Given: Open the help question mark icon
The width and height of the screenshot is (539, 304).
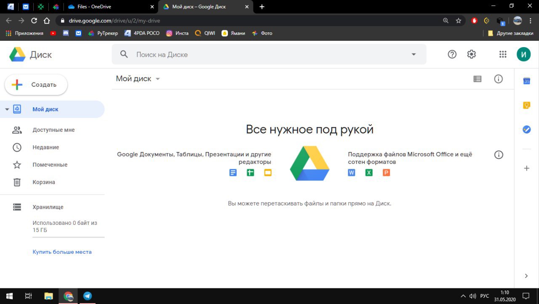Looking at the screenshot, I should pyautogui.click(x=452, y=54).
